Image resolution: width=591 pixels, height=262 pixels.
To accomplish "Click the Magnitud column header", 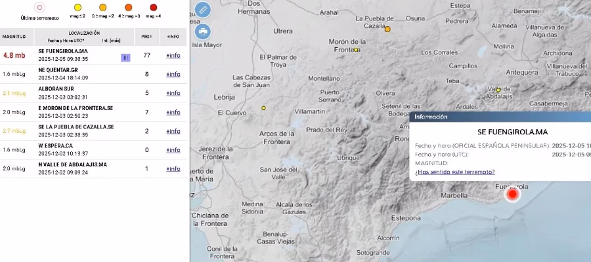I will coord(14,36).
